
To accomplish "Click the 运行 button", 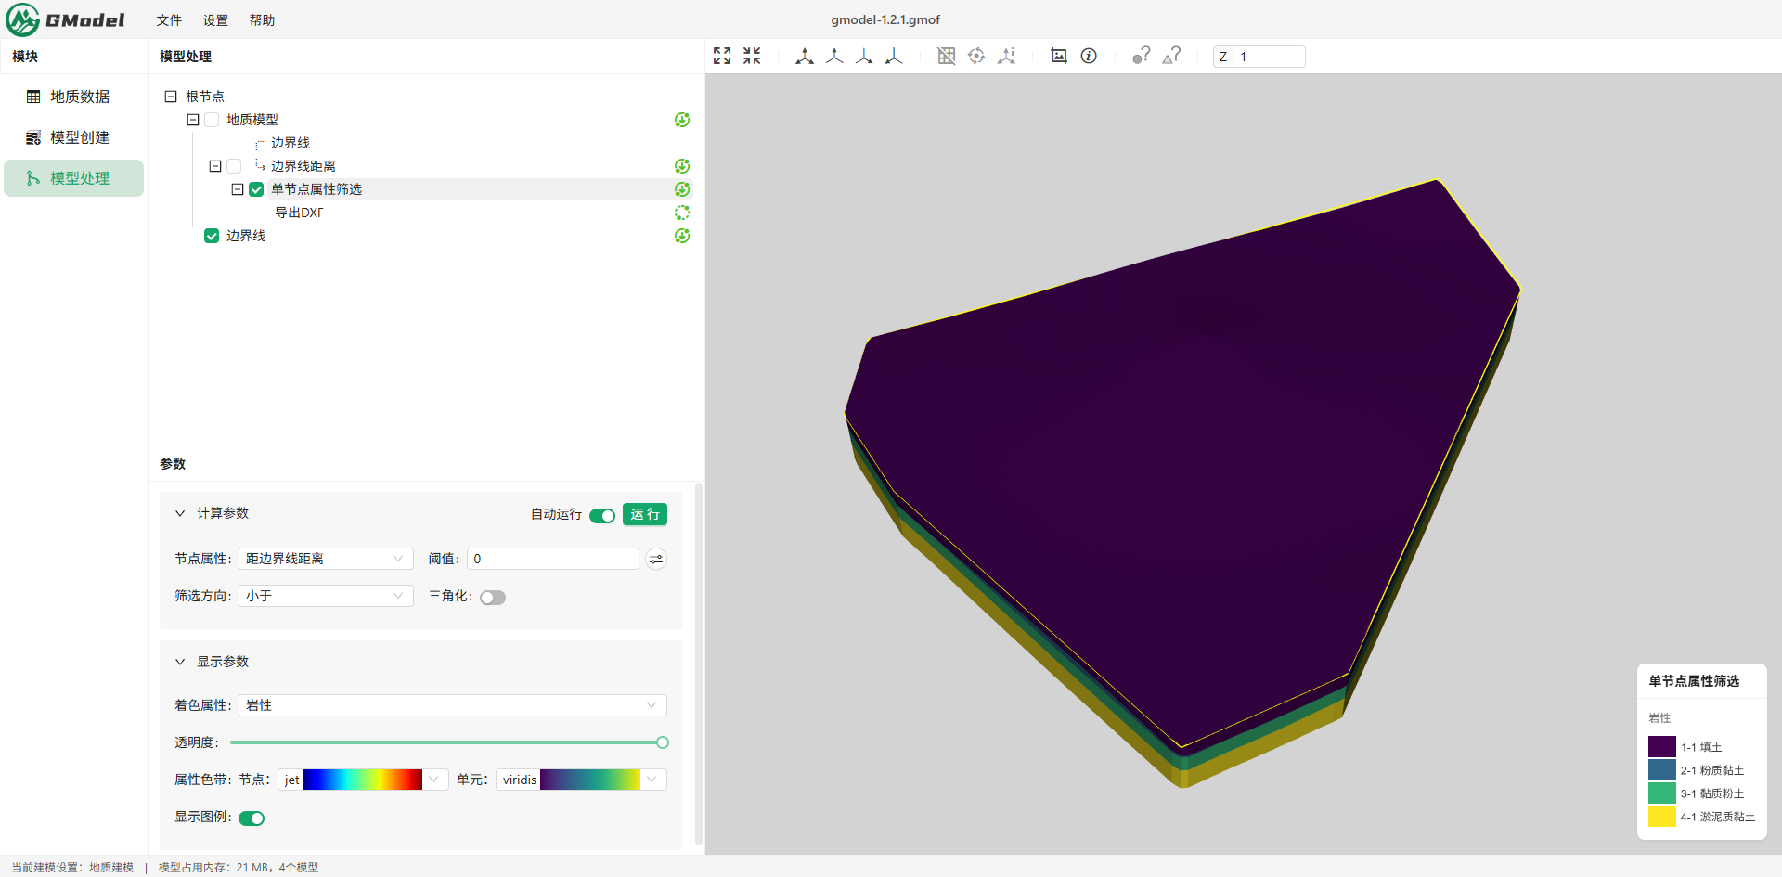I will [x=645, y=514].
